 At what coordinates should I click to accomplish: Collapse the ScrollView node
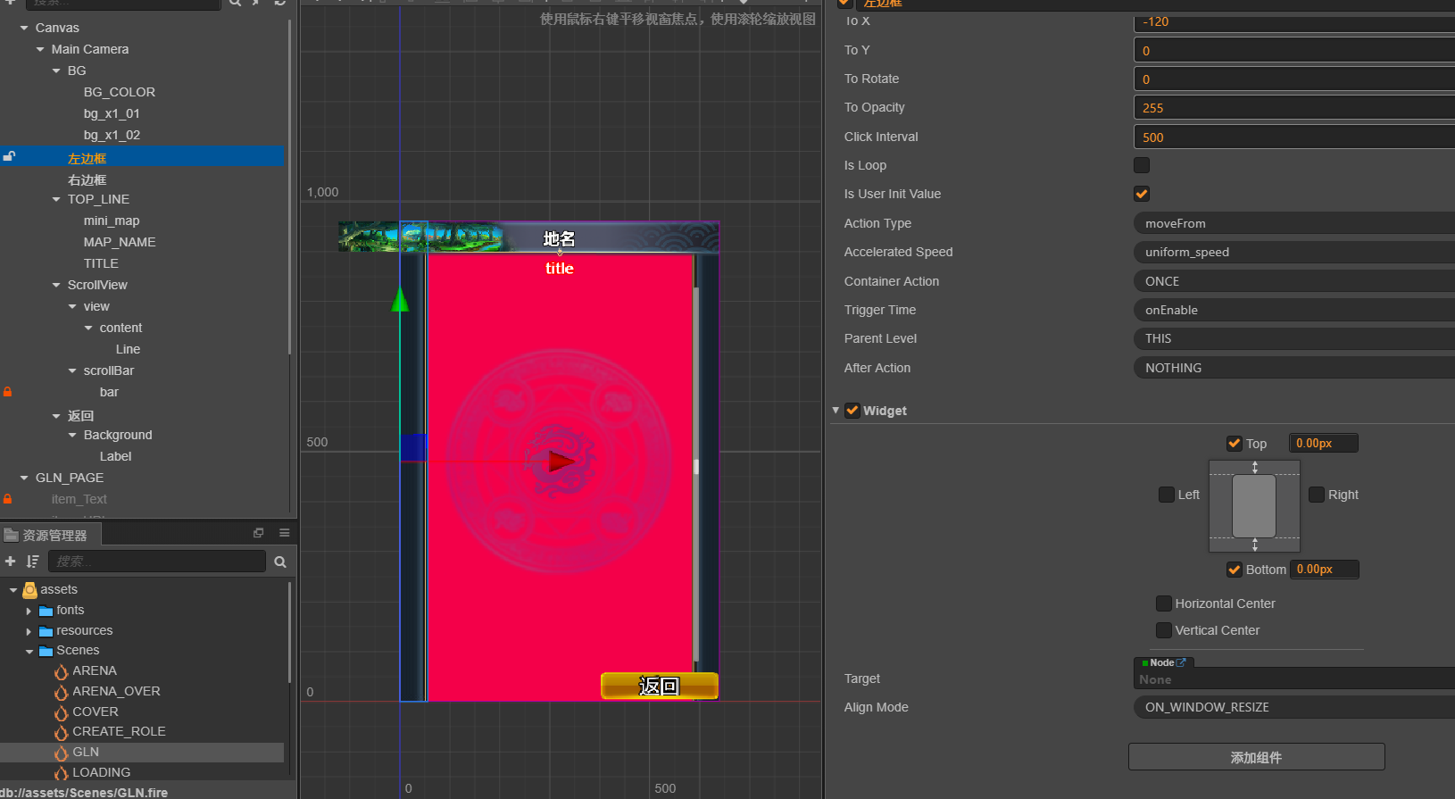(x=56, y=286)
